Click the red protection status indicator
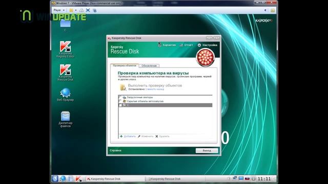 pyautogui.click(x=205, y=57)
